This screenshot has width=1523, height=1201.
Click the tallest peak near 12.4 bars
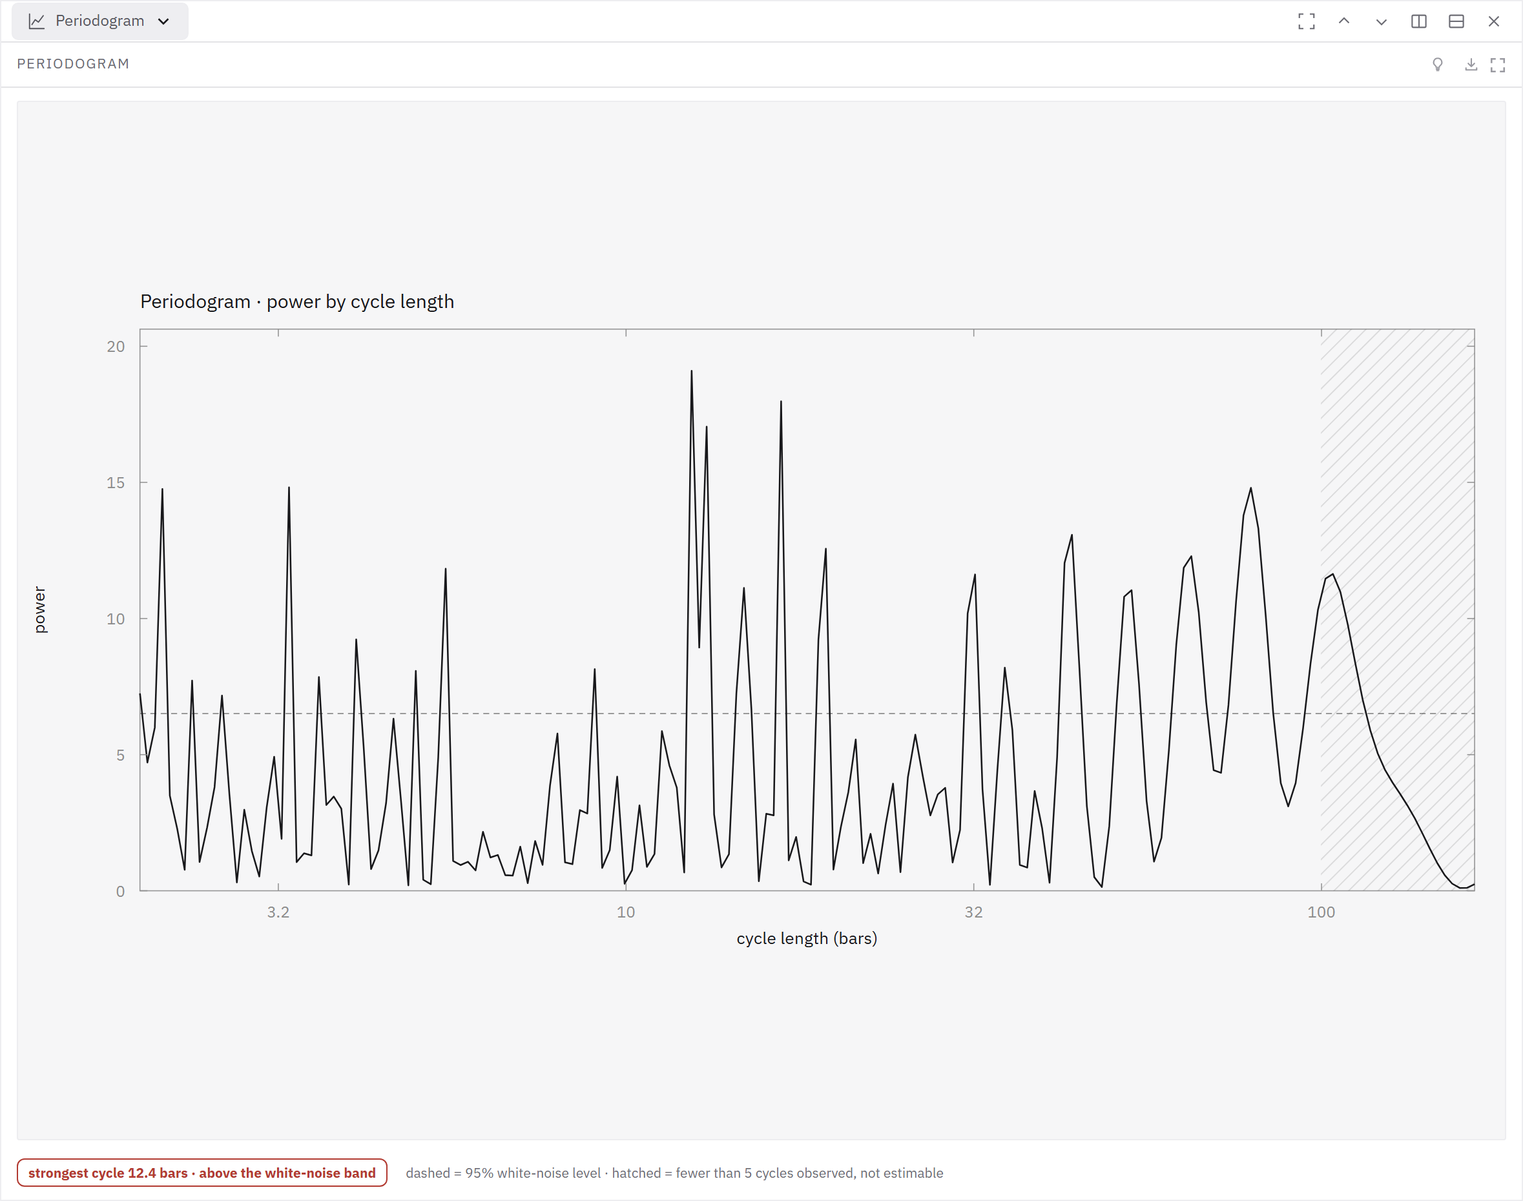point(692,371)
